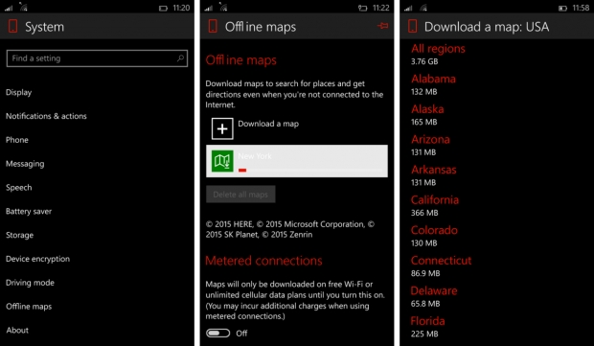Click the Find a setting search box

click(97, 58)
